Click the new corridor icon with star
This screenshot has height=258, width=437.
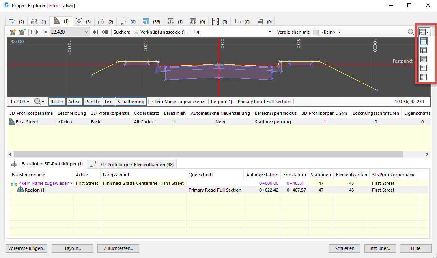(x=13, y=32)
